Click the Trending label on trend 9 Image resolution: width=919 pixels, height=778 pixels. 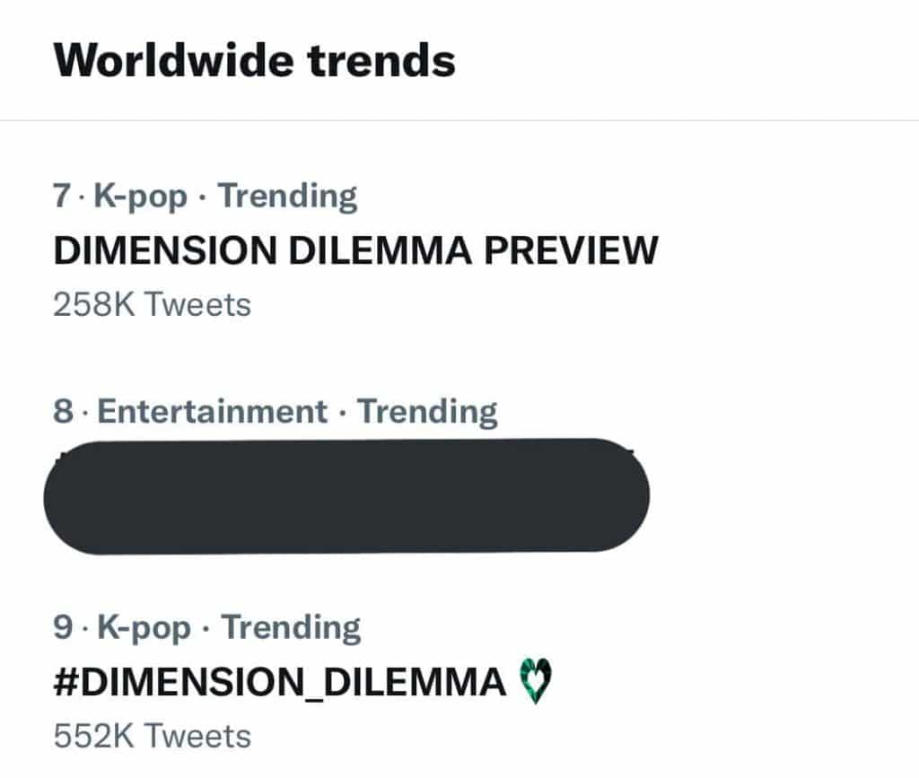(291, 627)
